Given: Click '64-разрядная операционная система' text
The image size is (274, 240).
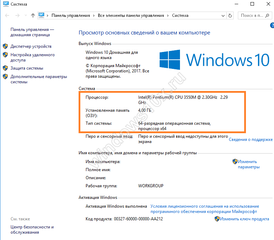Looking at the screenshot, I should point(174,123).
